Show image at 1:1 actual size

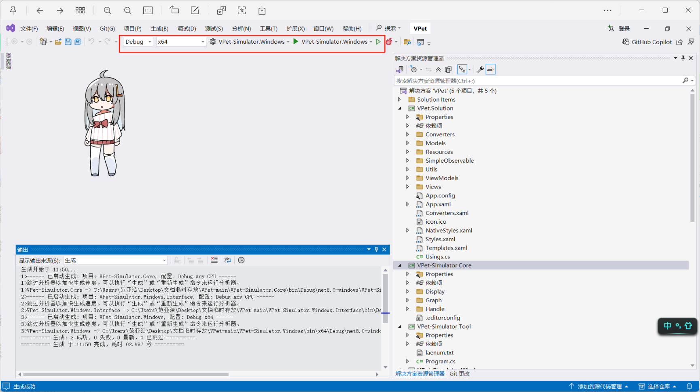pyautogui.click(x=148, y=11)
